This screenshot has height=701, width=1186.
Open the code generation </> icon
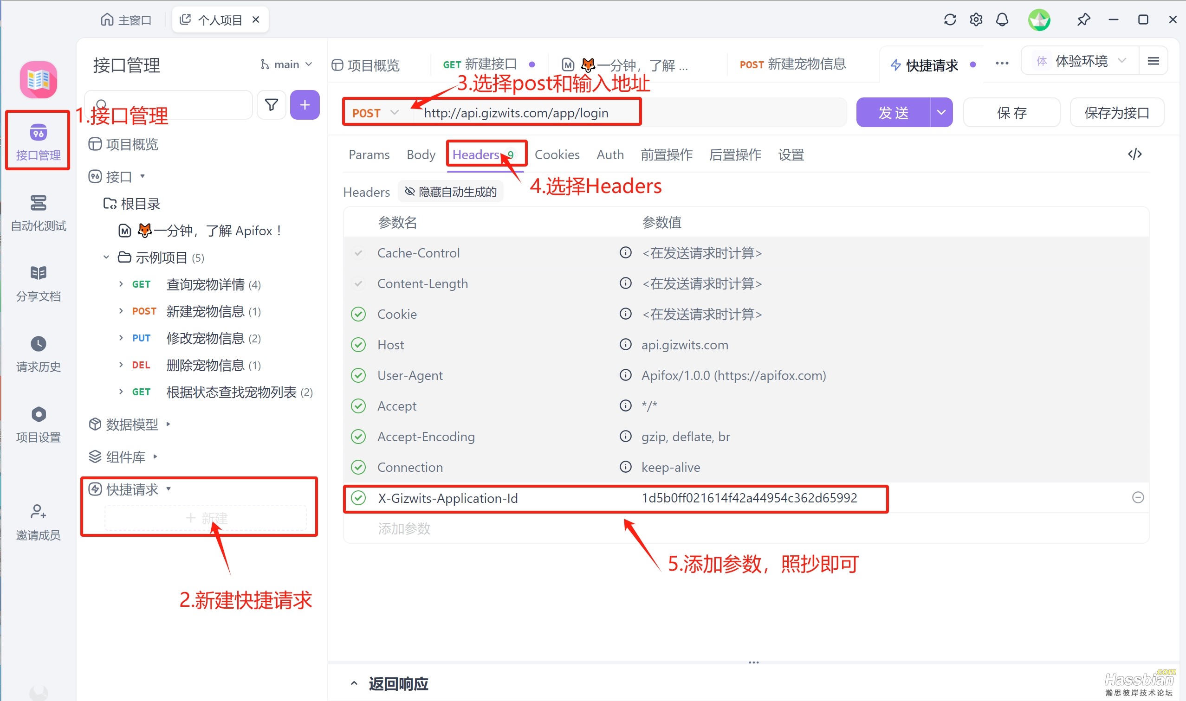(x=1134, y=154)
